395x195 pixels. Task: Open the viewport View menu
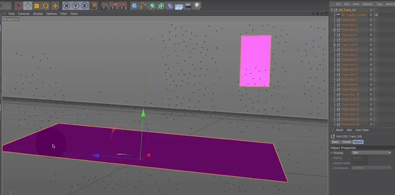tap(11, 14)
